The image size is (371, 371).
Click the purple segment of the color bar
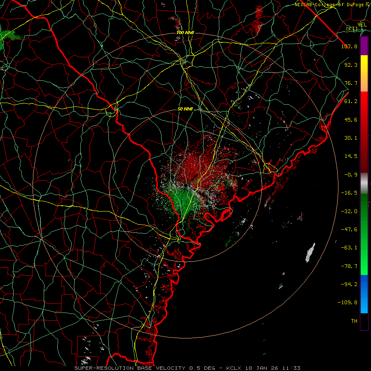click(x=364, y=46)
